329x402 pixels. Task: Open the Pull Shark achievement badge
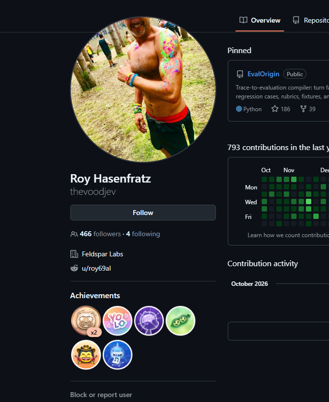[x=118, y=355]
